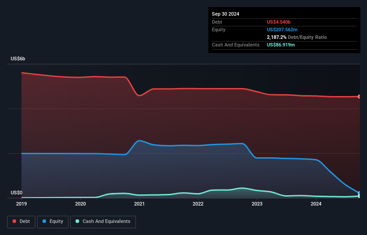Click Cash And Equivalents label in tooltip
The height and width of the screenshot is (235, 367).
point(236,45)
